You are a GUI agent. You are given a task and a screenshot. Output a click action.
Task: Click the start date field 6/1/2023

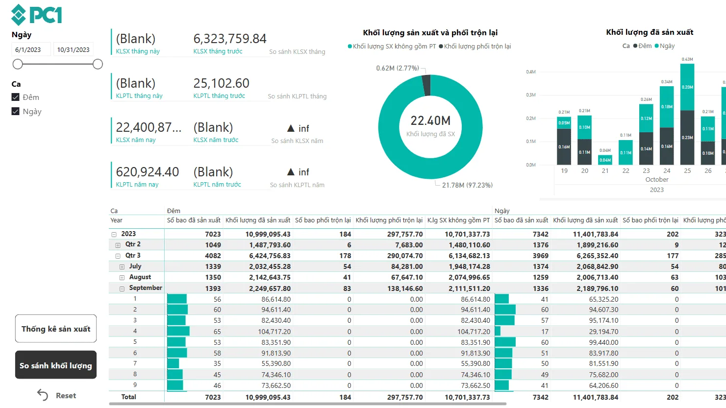pos(31,49)
